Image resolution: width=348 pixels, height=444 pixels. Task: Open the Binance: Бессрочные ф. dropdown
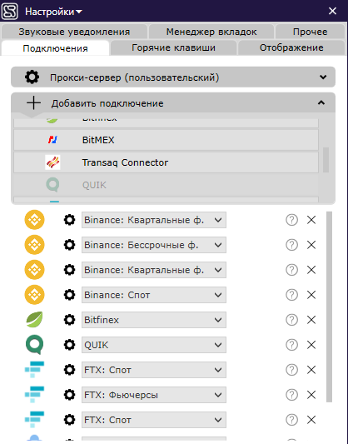click(x=154, y=245)
